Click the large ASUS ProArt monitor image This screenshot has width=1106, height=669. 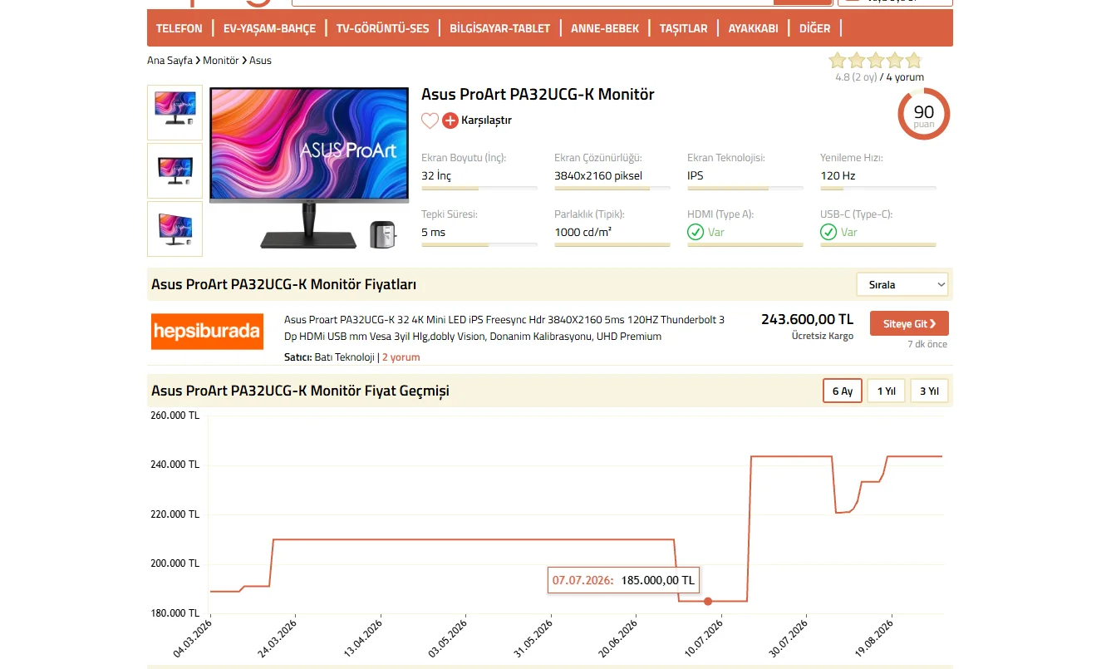(x=310, y=169)
